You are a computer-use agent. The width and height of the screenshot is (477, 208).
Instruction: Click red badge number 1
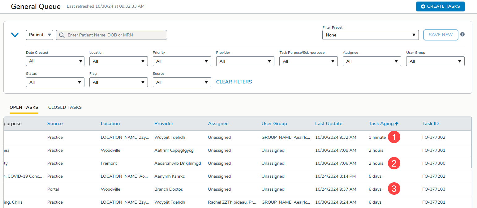pos(394,137)
